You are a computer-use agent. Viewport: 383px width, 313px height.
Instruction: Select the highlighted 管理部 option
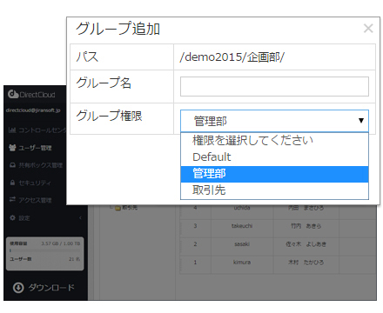click(274, 174)
